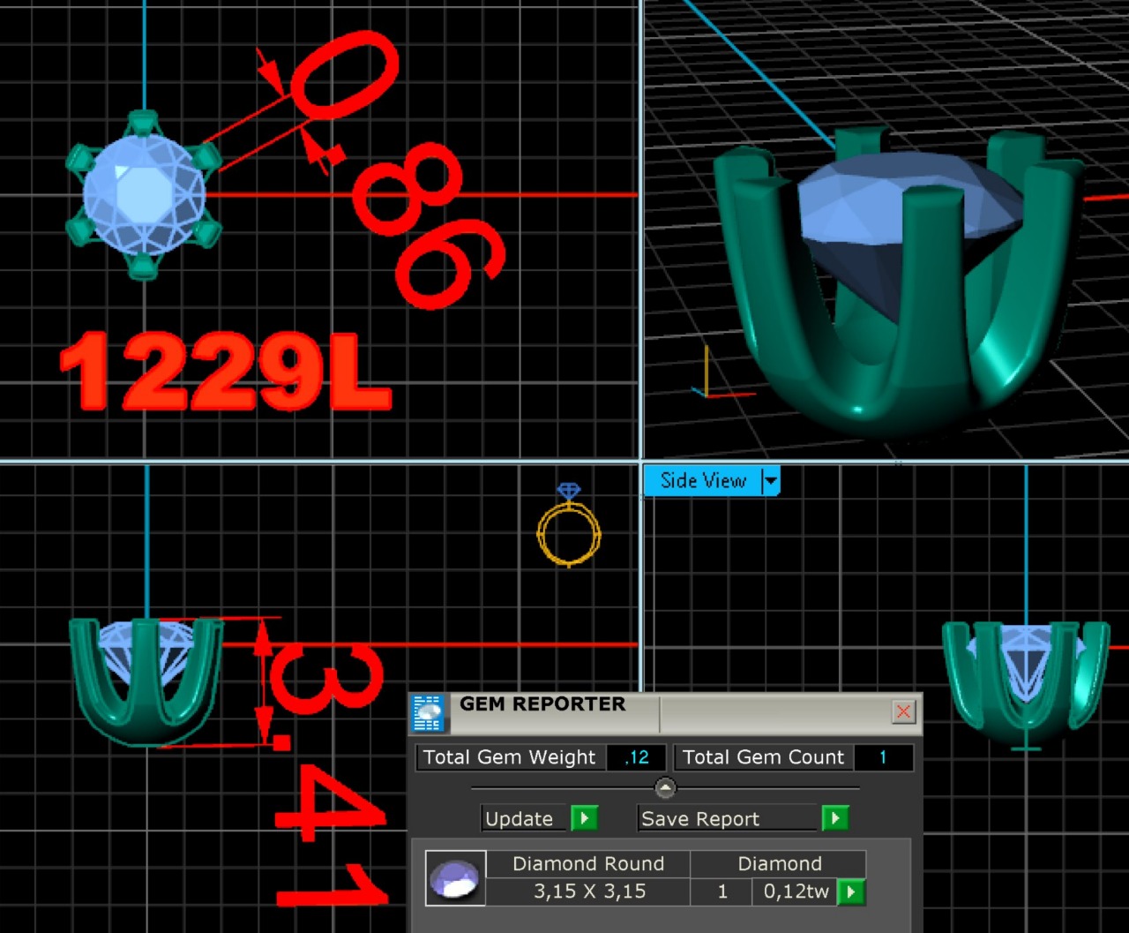The width and height of the screenshot is (1129, 933).
Task: Click the green arrow beside 0,12tw
Action: pos(850,892)
